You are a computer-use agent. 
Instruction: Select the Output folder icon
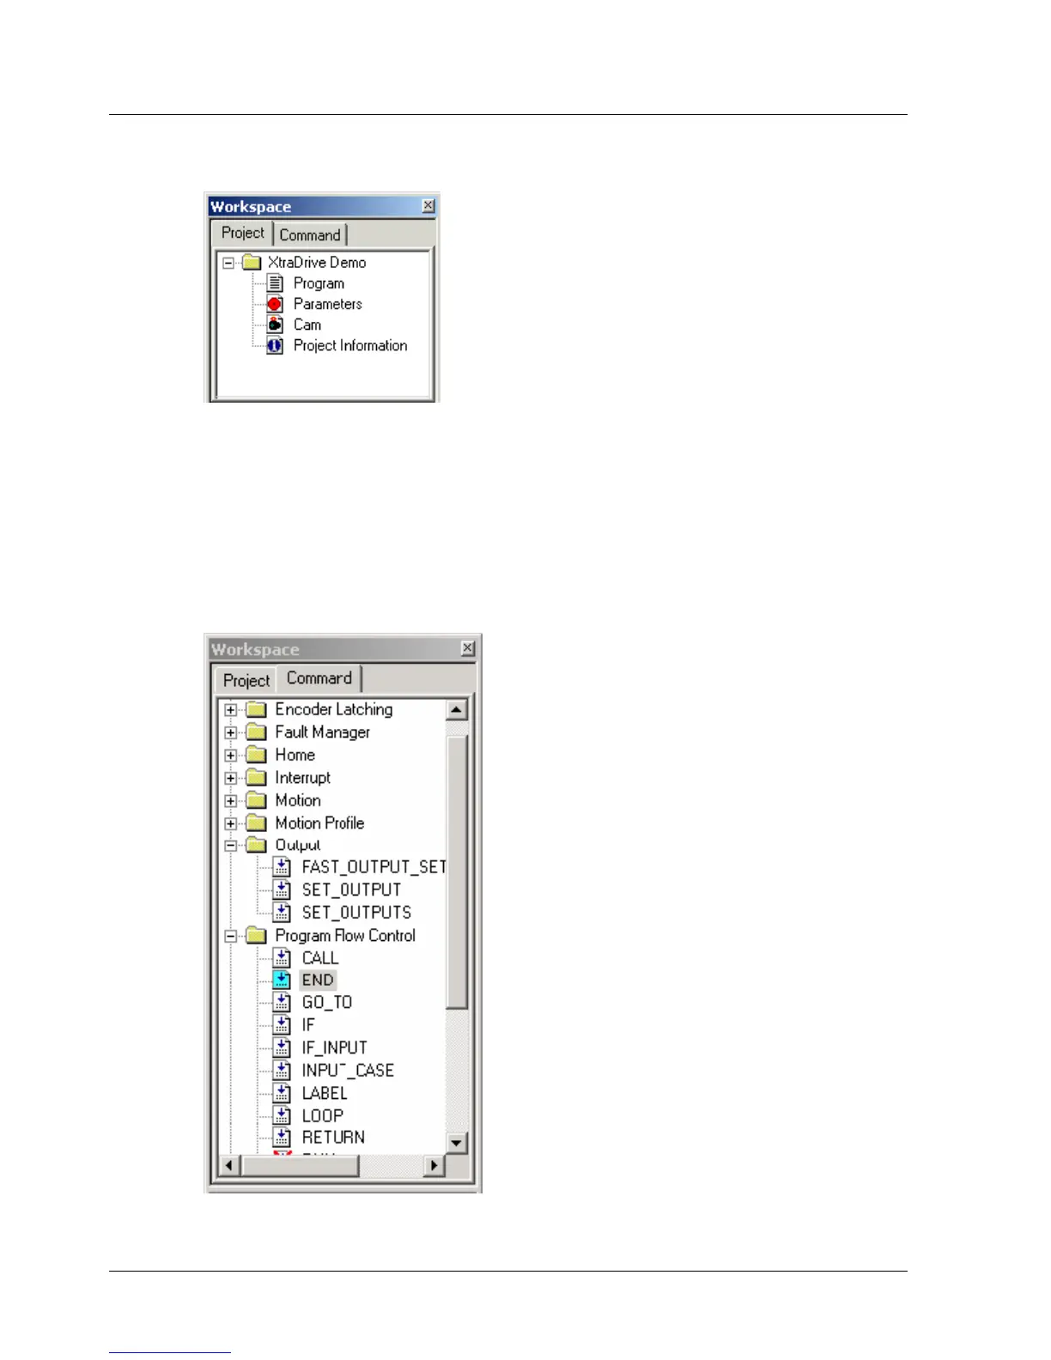[x=256, y=846]
